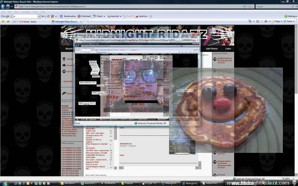Click the gun icon in left sidebar

click(x=64, y=93)
